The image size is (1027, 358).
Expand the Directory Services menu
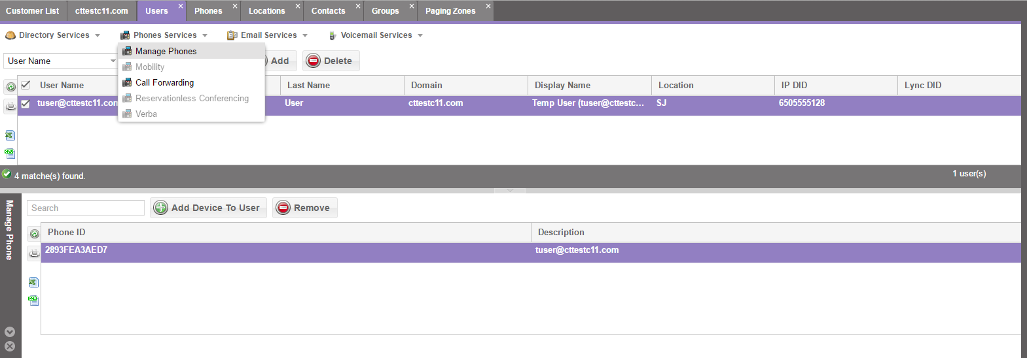[x=98, y=35]
